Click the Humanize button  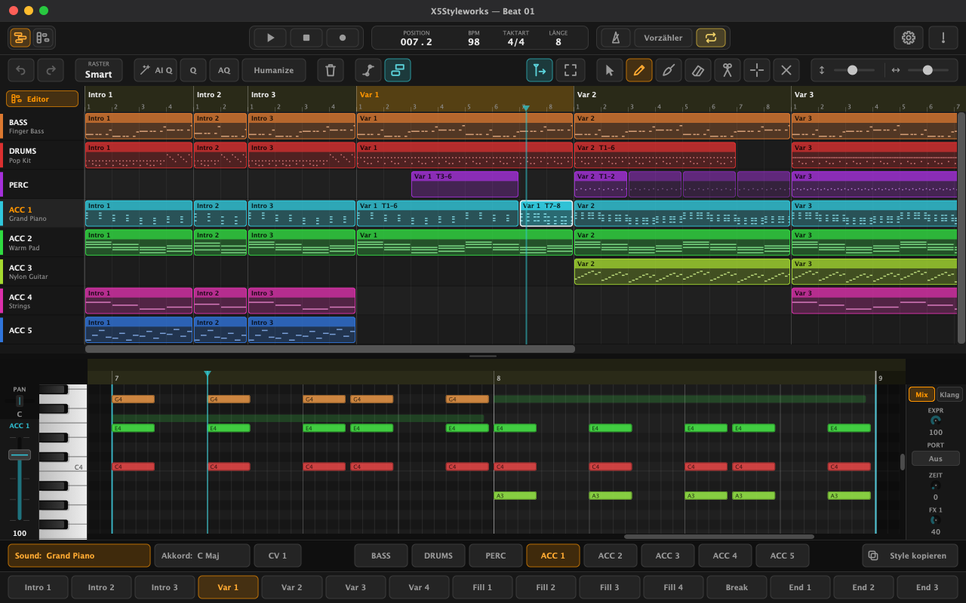(274, 70)
